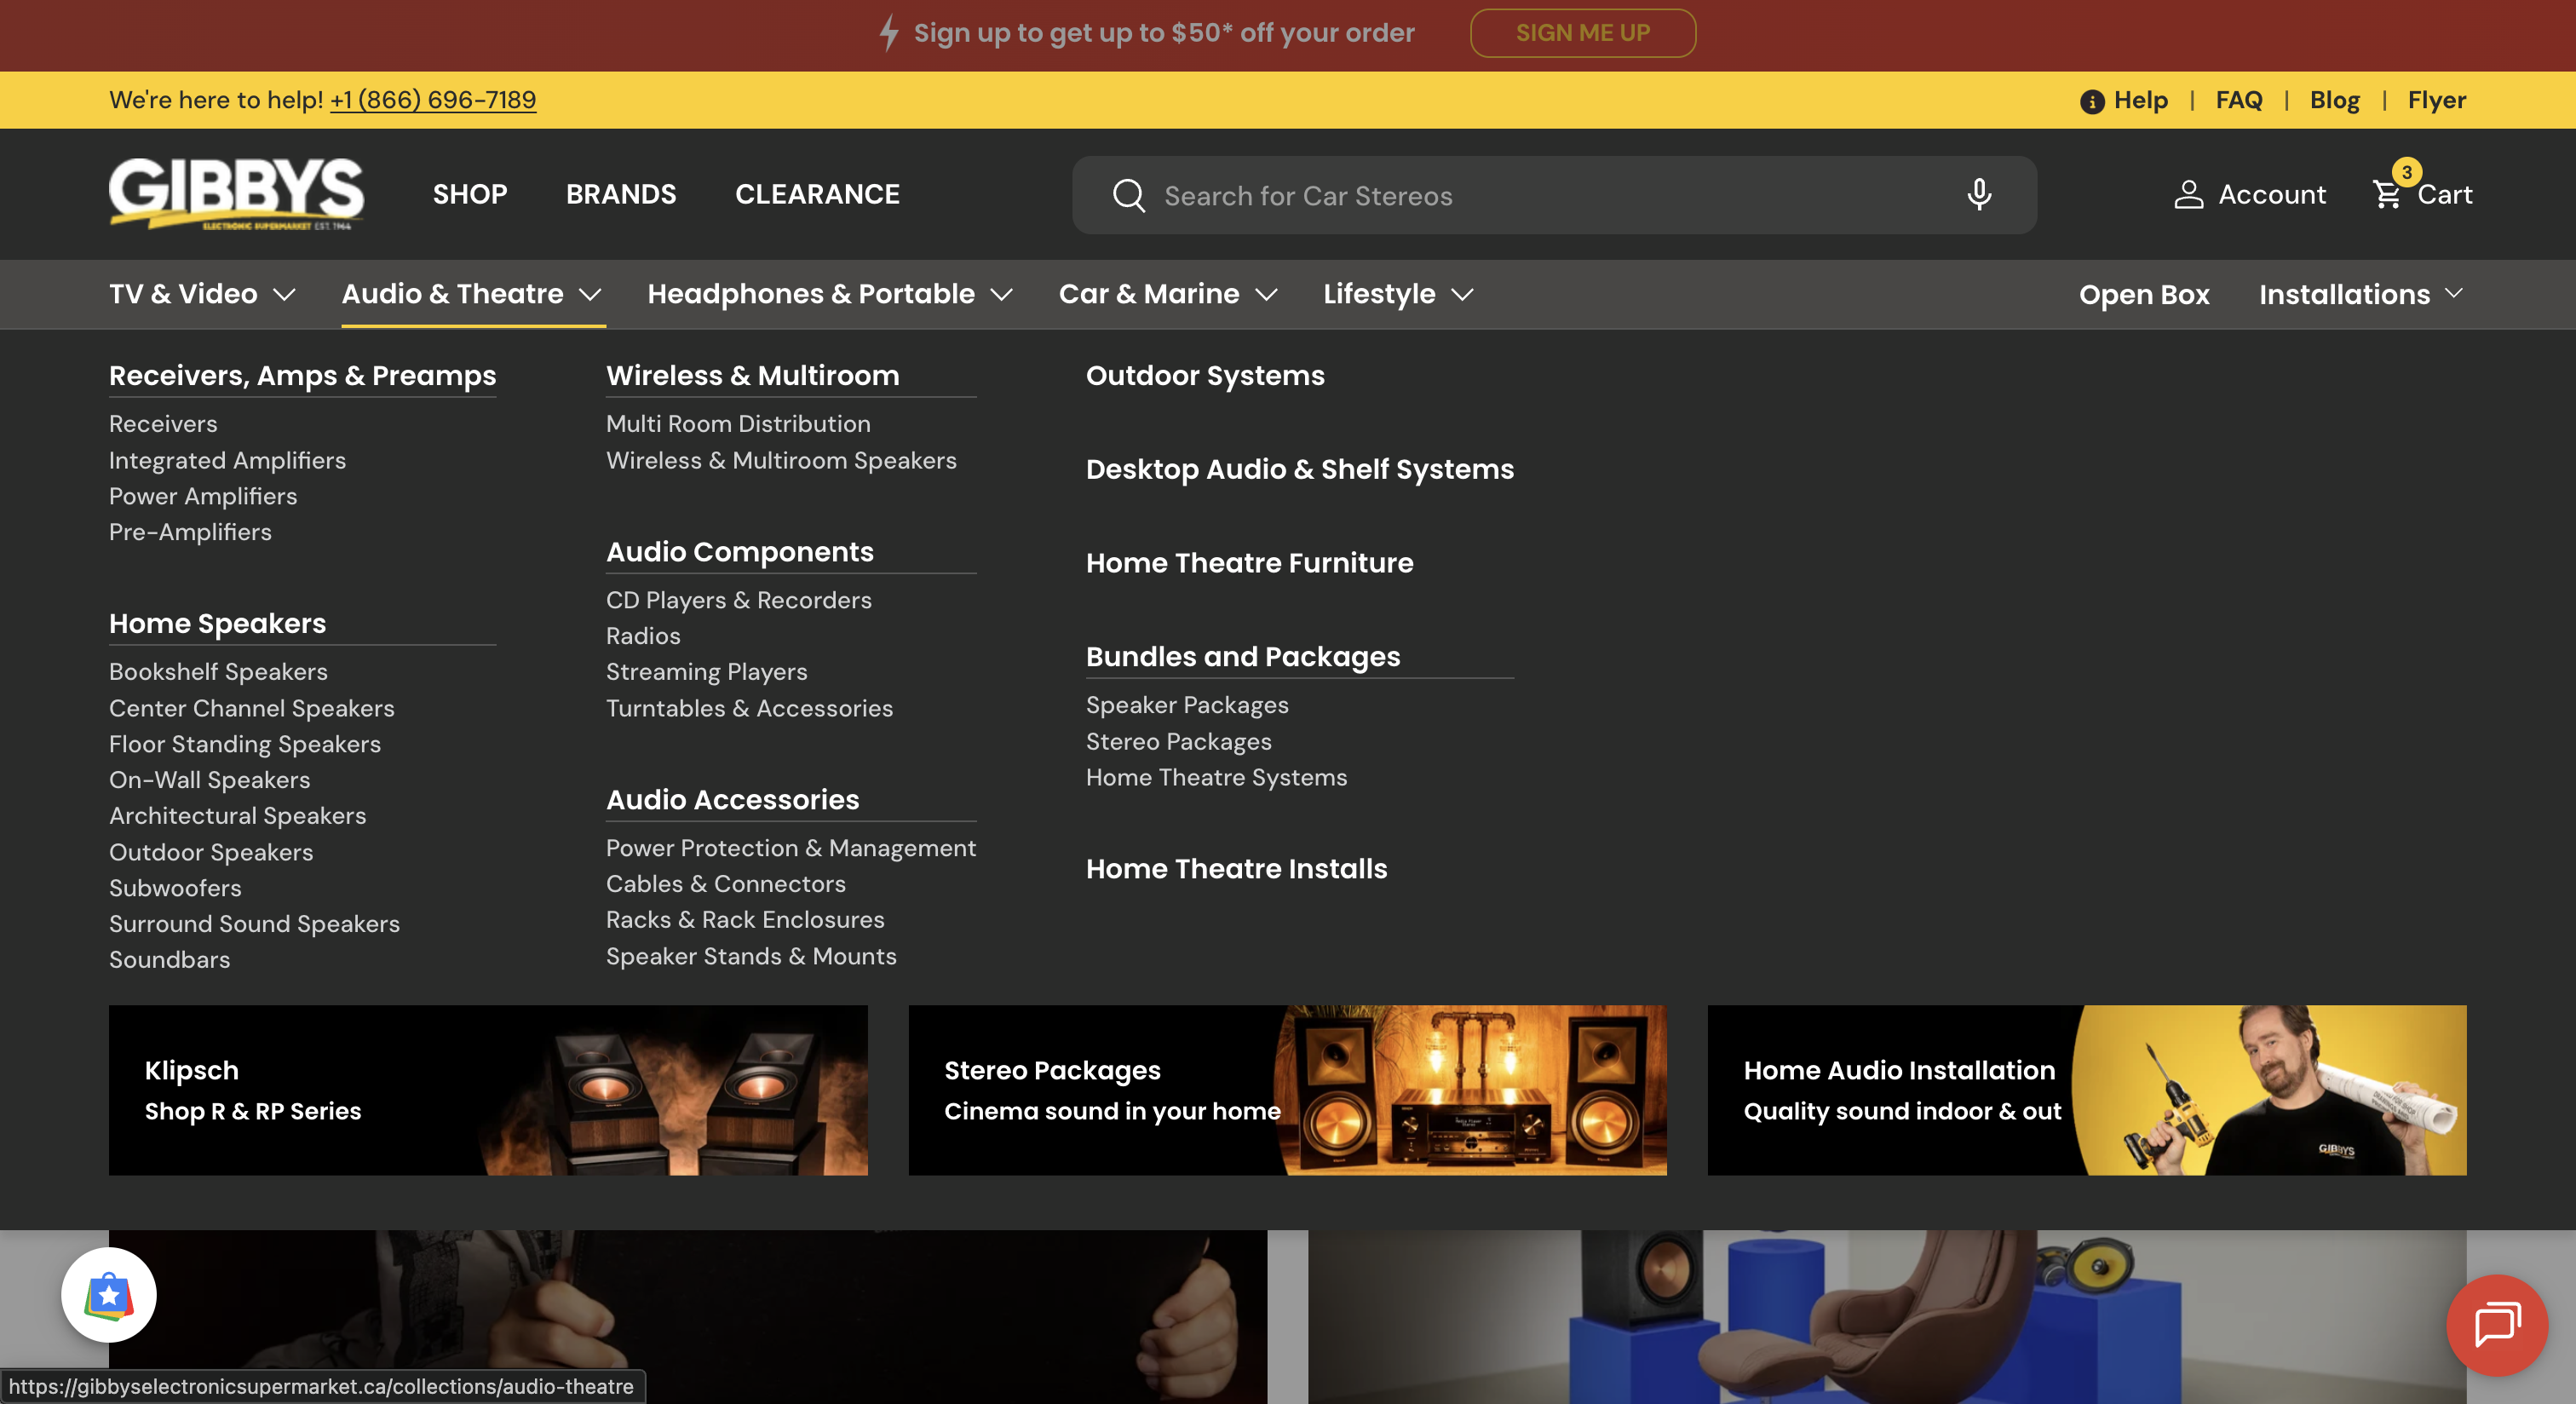Select Speaker Packages under Bundles
2576x1404 pixels.
pyautogui.click(x=1187, y=705)
